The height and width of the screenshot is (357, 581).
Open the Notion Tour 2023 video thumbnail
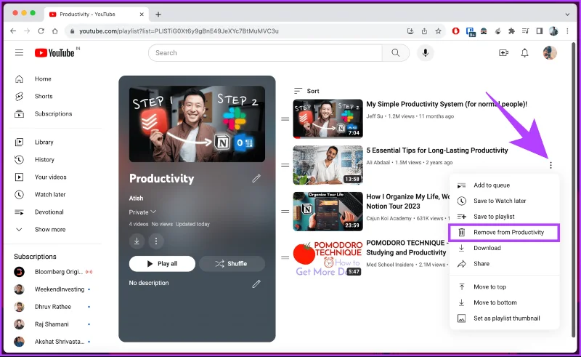[x=328, y=212]
